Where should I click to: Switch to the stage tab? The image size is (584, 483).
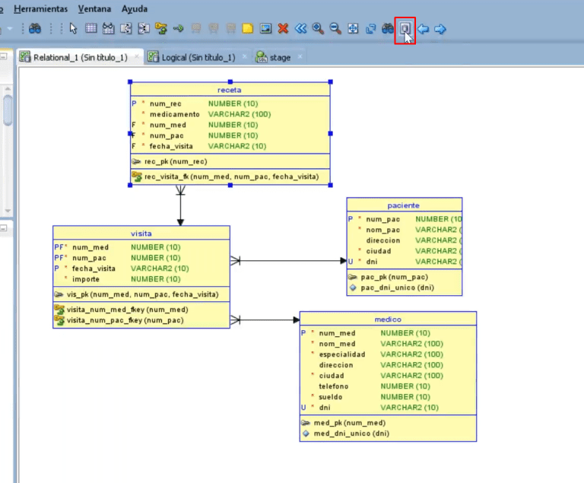(x=280, y=57)
